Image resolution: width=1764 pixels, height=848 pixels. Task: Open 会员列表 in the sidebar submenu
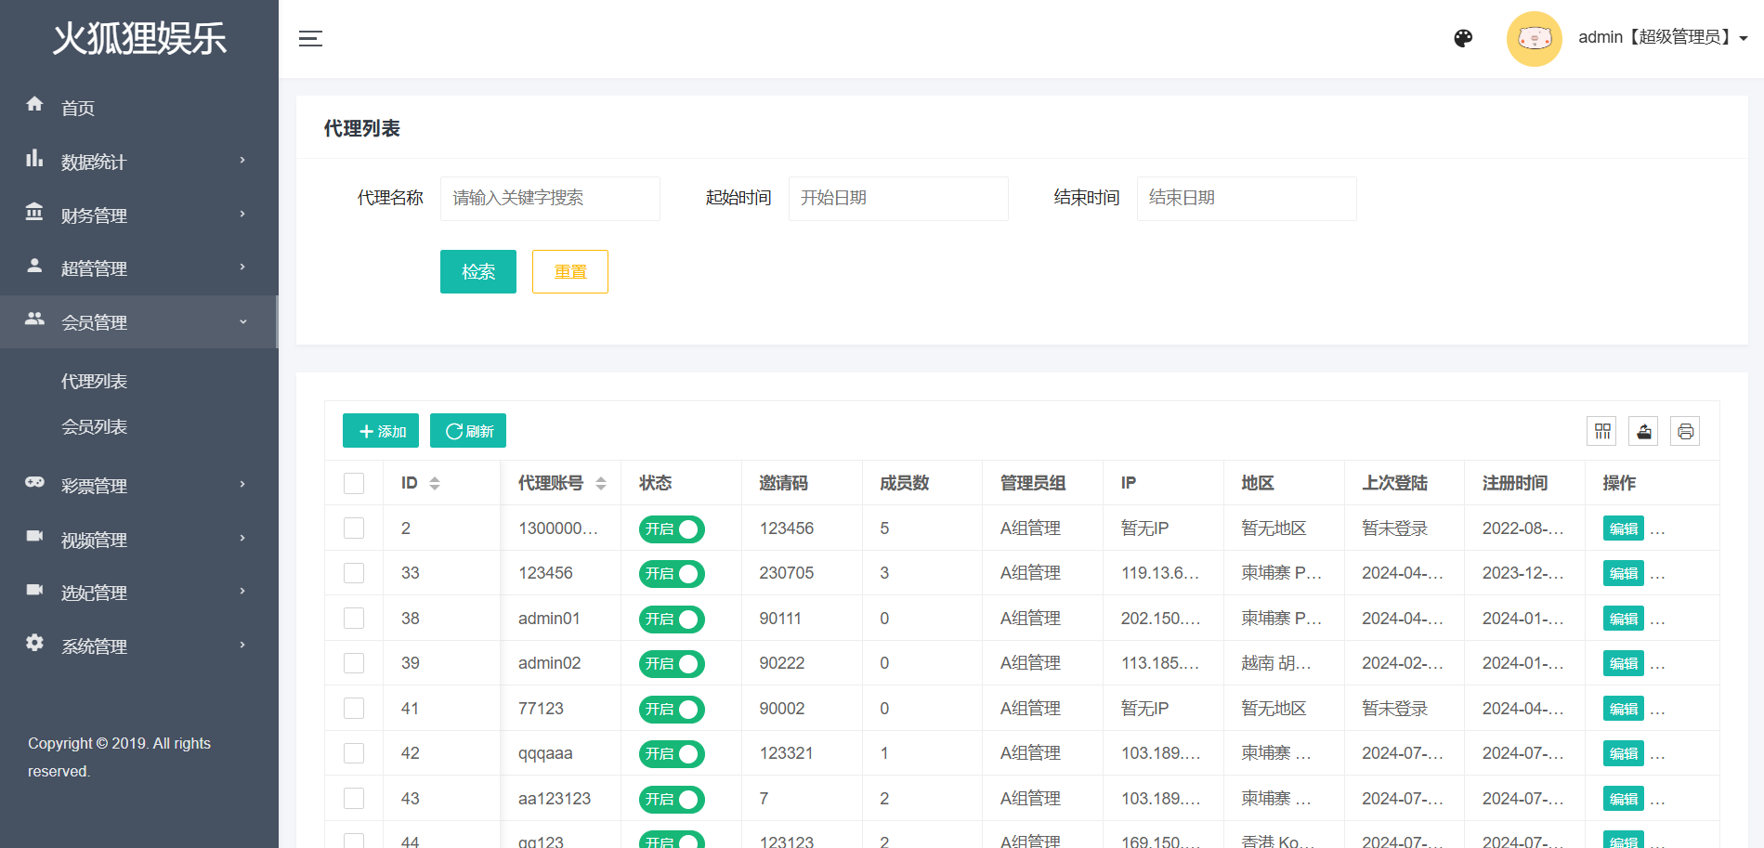click(x=94, y=427)
